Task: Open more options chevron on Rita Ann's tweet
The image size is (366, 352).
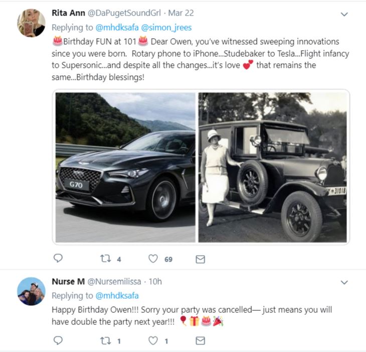Action: point(344,14)
